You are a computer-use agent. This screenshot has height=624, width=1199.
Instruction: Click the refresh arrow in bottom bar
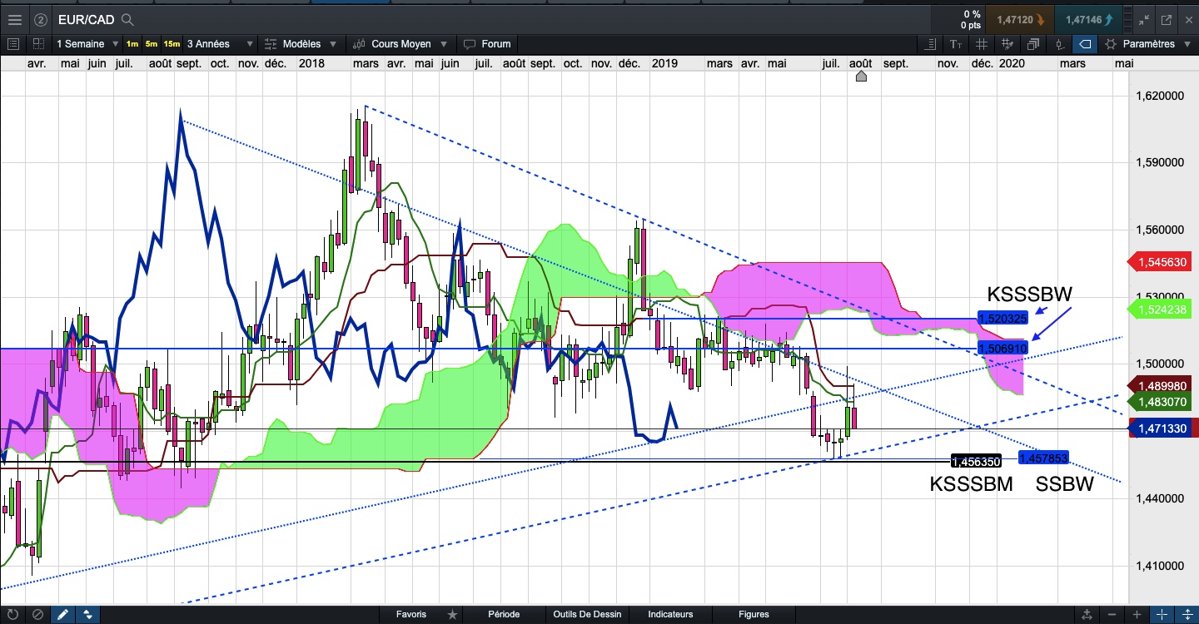(12, 615)
